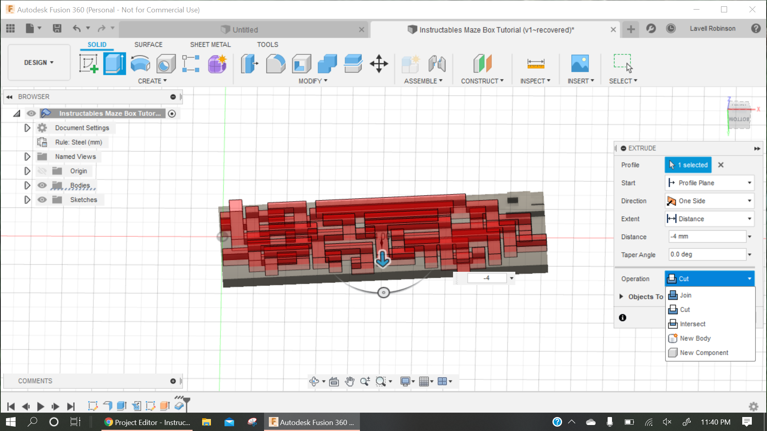767x431 pixels.
Task: Click the Distance -4 mm field
Action: click(707, 237)
